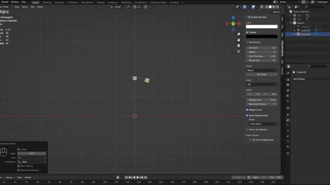
Task: Enable Get Event Aggressively checkbox
Action: point(250,140)
